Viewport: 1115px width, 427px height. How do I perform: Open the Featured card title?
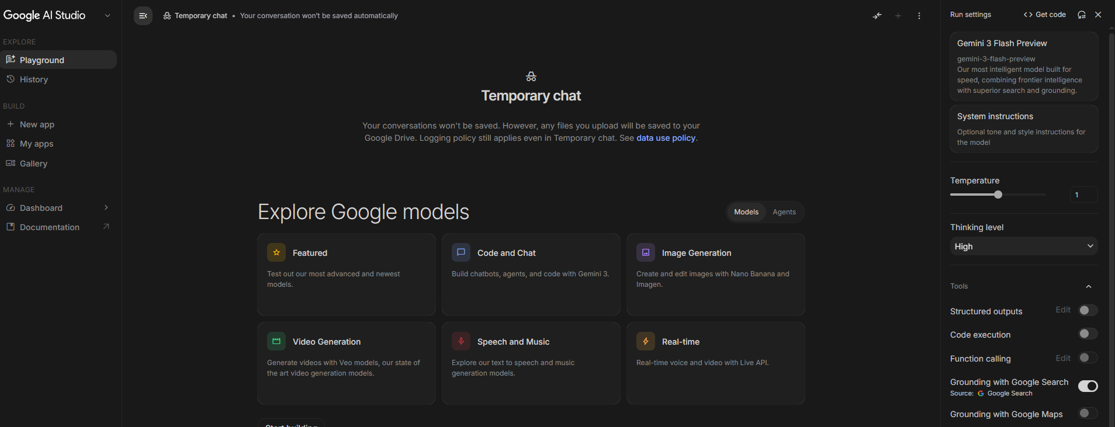[310, 253]
